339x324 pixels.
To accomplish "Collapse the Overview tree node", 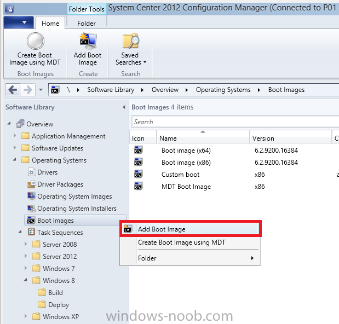I will coord(9,123).
